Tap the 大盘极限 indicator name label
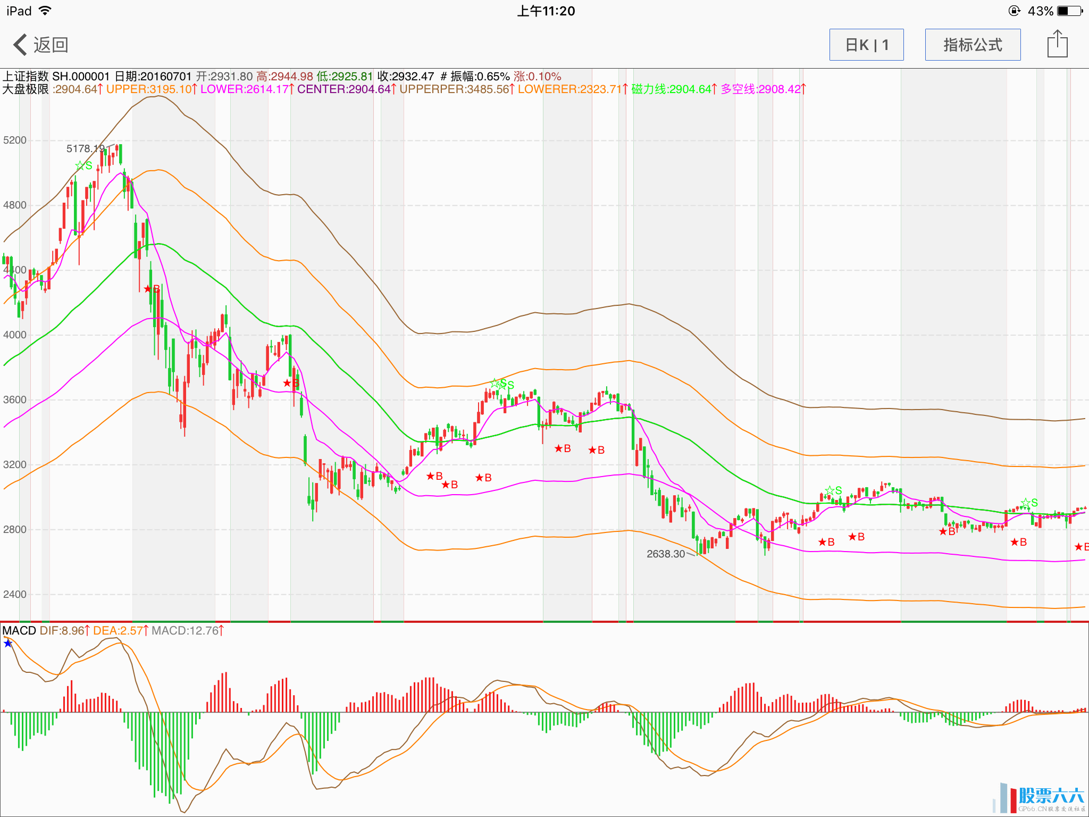This screenshot has height=817, width=1089. tap(25, 89)
